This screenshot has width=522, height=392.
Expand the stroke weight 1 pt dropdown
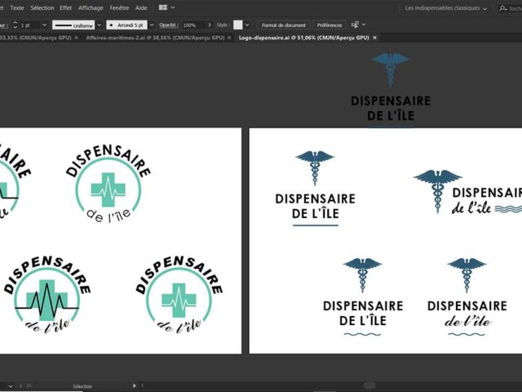click(43, 25)
